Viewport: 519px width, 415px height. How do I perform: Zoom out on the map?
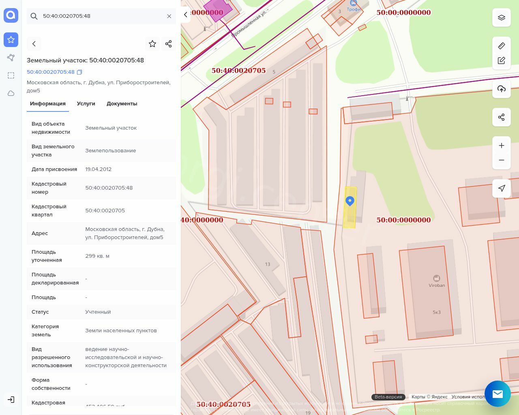click(502, 160)
